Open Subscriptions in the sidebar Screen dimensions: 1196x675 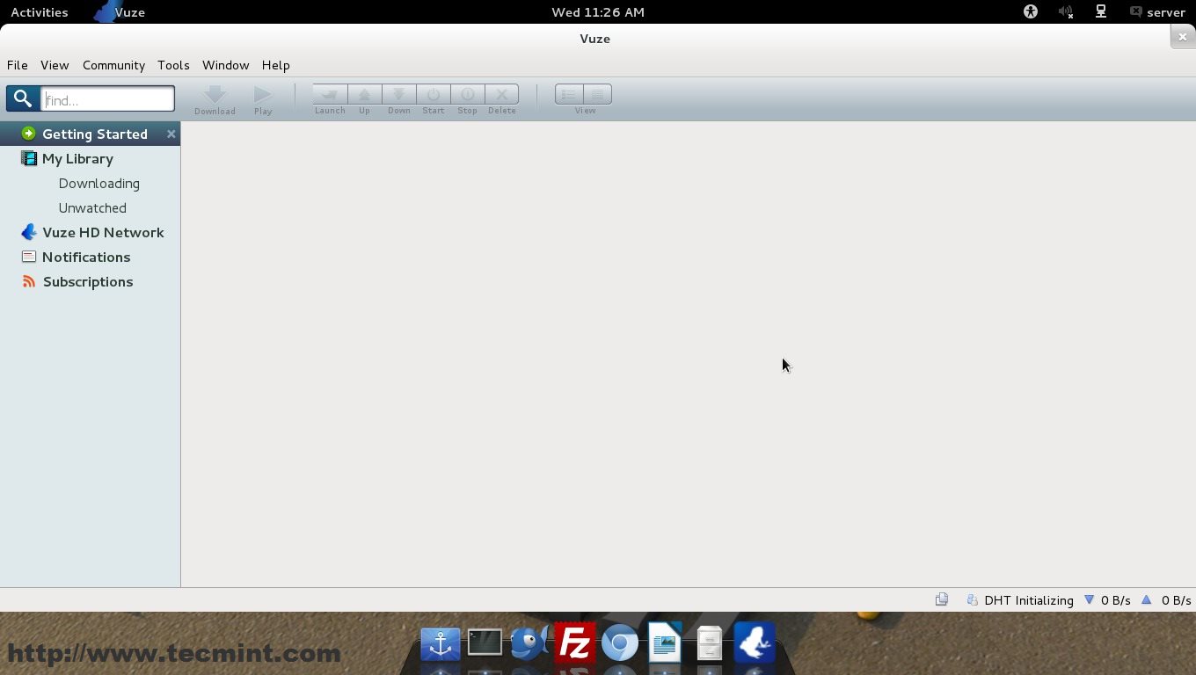point(90,281)
